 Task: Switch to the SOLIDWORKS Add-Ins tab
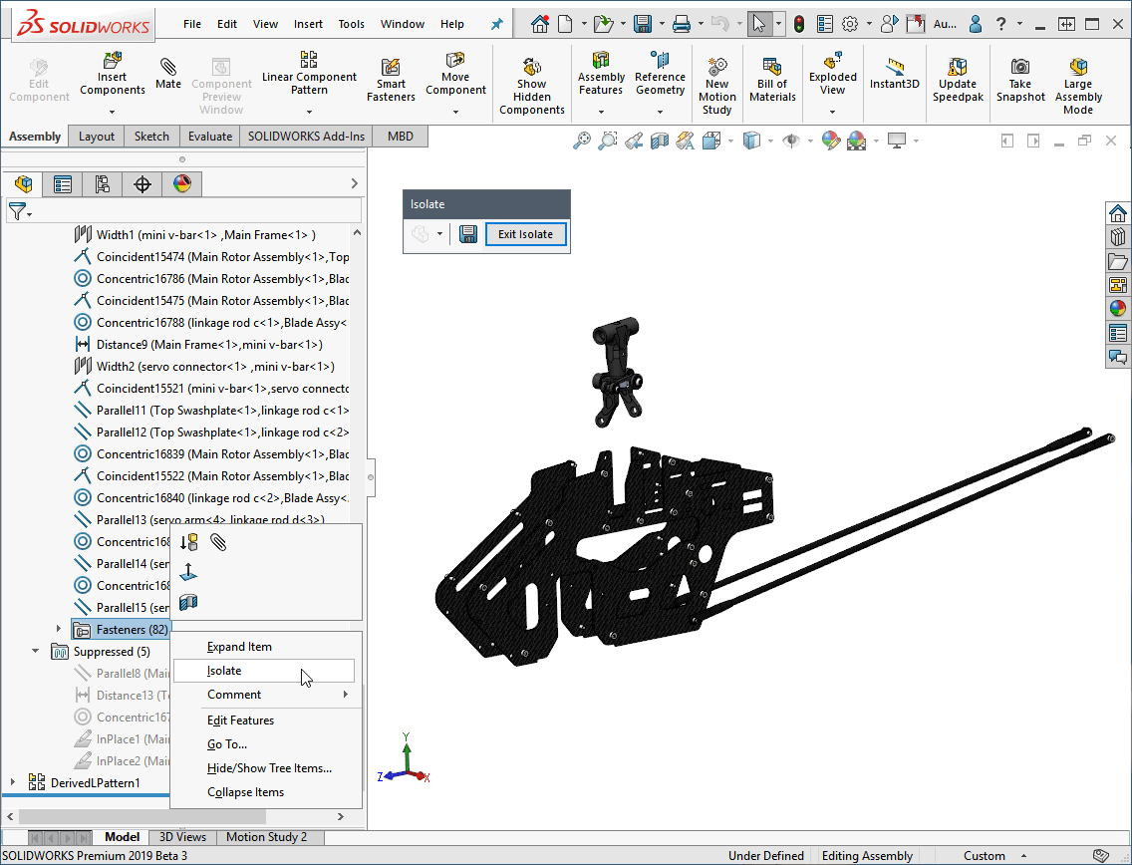tap(306, 137)
